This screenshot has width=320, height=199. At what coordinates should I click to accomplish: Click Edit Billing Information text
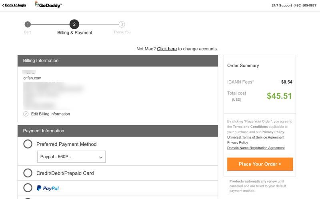pos(50,114)
